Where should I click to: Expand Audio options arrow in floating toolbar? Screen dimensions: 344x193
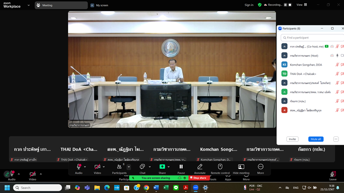pos(85,167)
